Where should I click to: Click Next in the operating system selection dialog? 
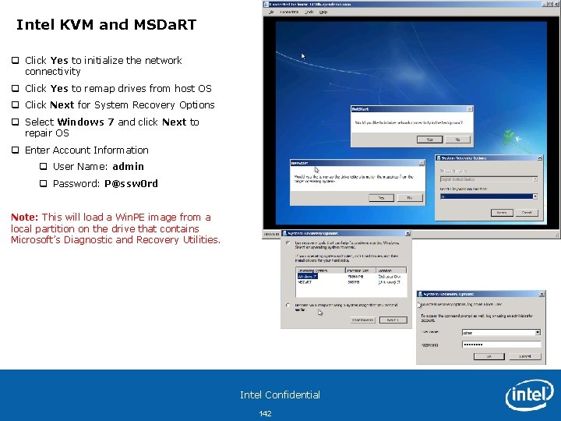pyautogui.click(x=393, y=320)
